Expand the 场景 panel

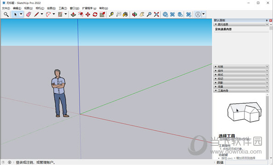coord(216,86)
